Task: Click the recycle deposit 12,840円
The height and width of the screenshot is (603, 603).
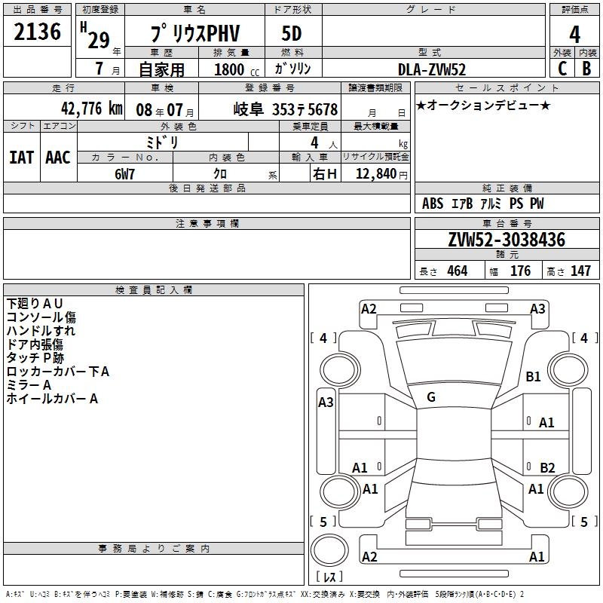Action: (x=381, y=174)
